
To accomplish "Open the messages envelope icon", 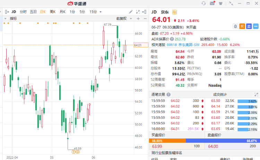I will 212,3.
